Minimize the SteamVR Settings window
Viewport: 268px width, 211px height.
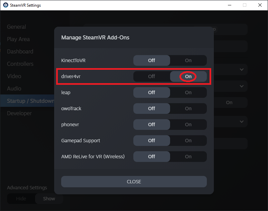(x=230, y=5)
